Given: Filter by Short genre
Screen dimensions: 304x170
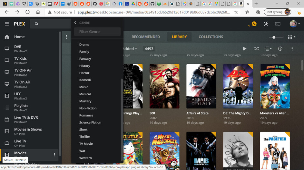Looking at the screenshot, I should [x=83, y=130].
